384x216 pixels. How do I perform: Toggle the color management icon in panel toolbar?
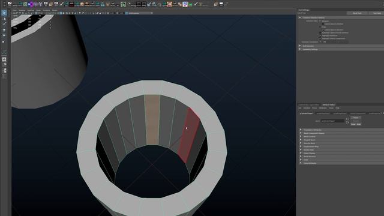pyautogui.click(x=127, y=13)
